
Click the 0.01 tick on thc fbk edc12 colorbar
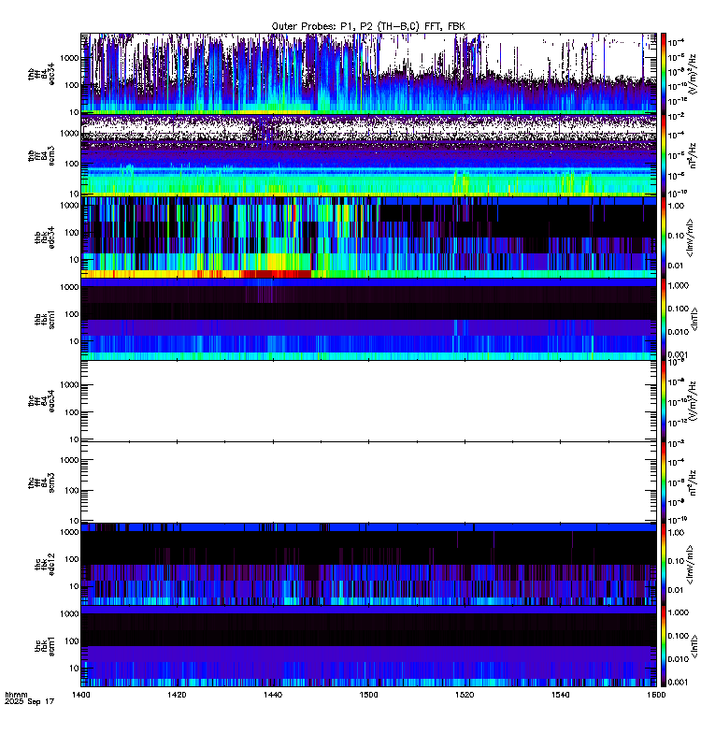tap(676, 590)
